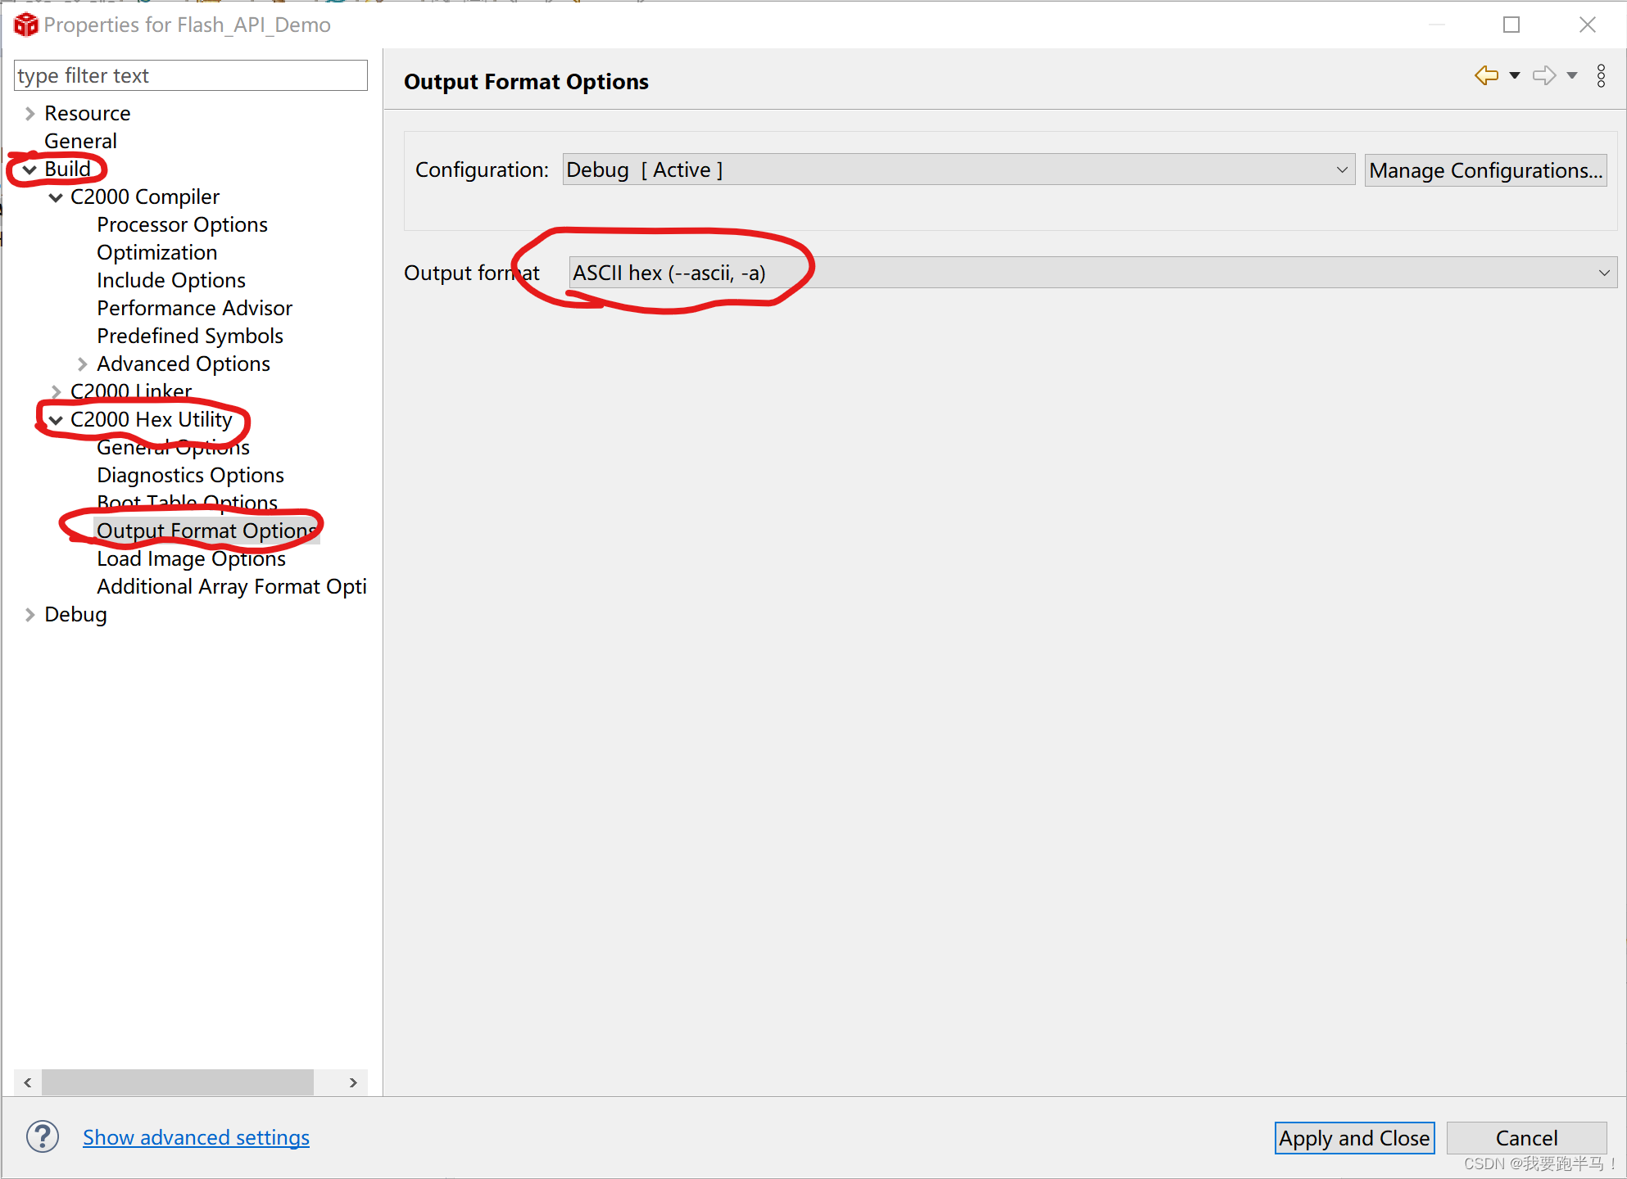This screenshot has width=1627, height=1179.
Task: Open the three-dot view menu icon
Action: (1601, 76)
